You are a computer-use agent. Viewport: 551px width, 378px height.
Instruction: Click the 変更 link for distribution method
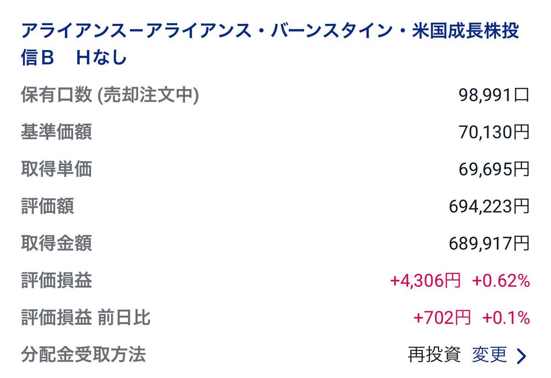(489, 355)
